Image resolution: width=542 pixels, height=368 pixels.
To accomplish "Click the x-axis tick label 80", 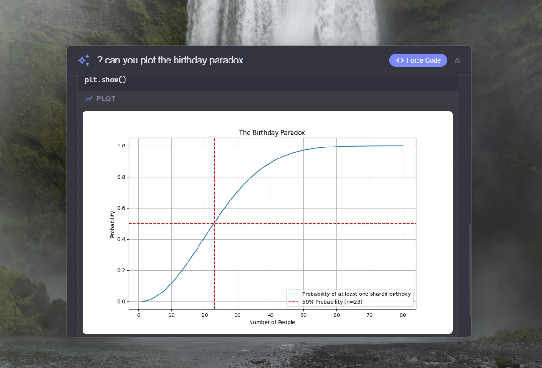I will point(403,315).
